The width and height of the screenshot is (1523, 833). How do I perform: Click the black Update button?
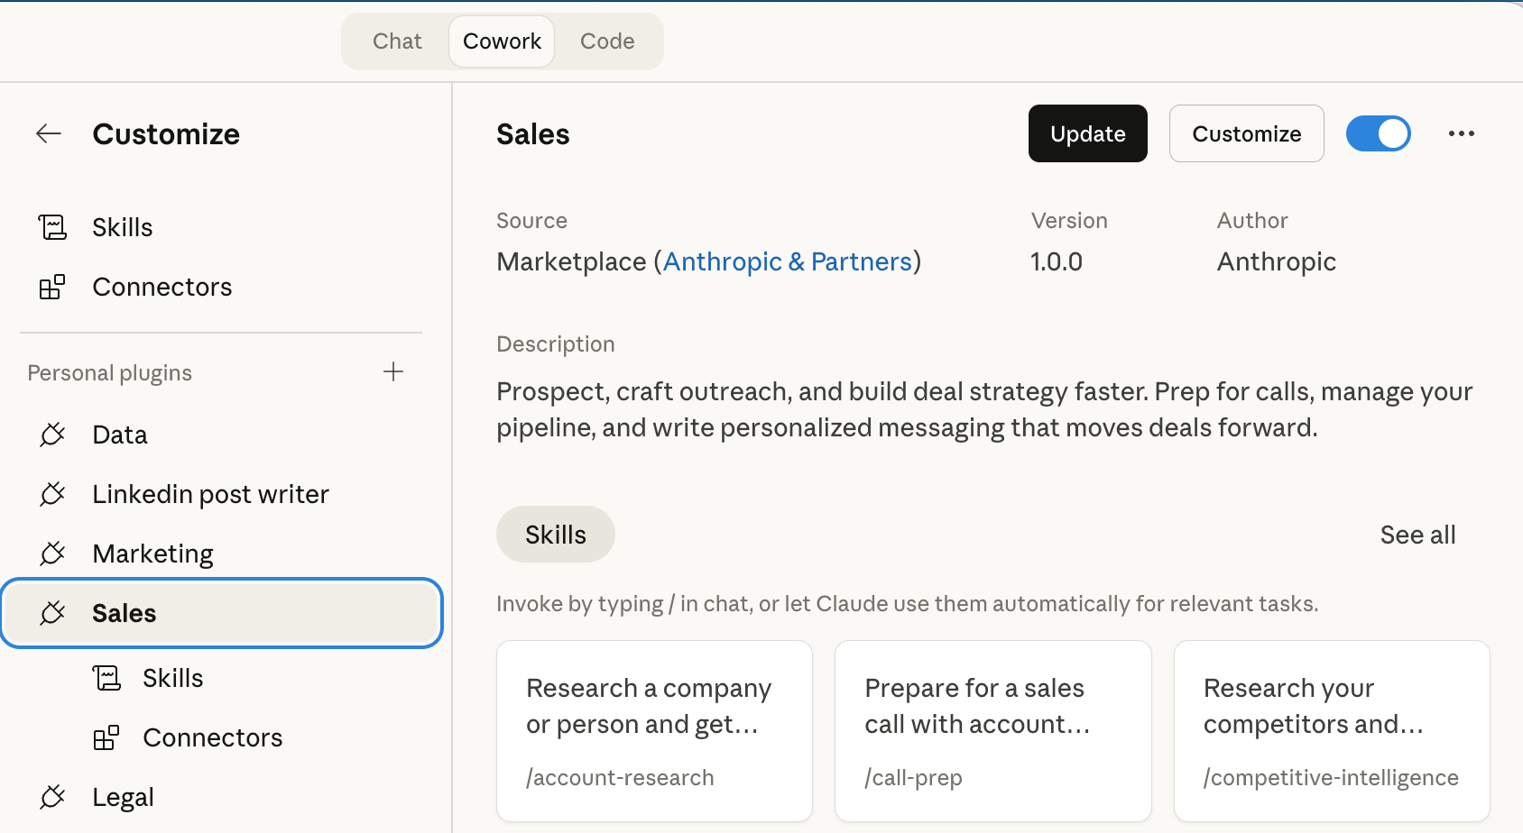point(1088,133)
